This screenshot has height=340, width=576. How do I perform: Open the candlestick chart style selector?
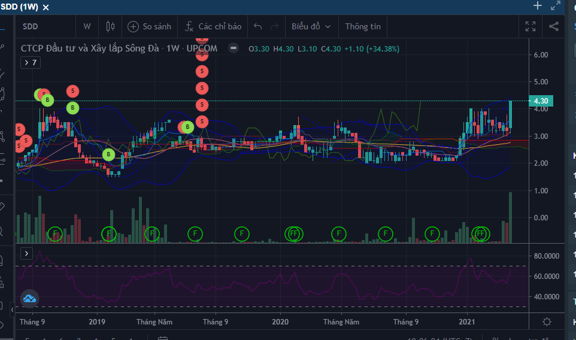110,26
